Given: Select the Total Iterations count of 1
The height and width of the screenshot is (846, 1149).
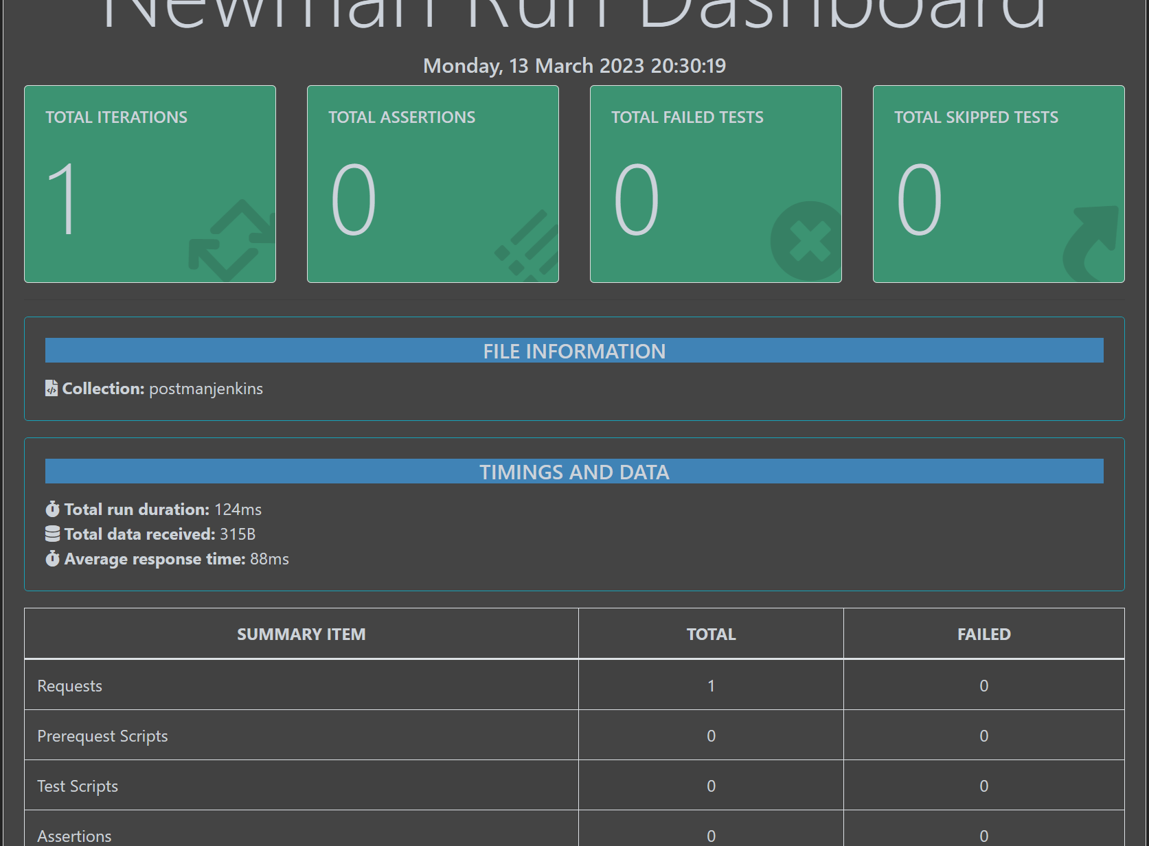Looking at the screenshot, I should pyautogui.click(x=65, y=198).
